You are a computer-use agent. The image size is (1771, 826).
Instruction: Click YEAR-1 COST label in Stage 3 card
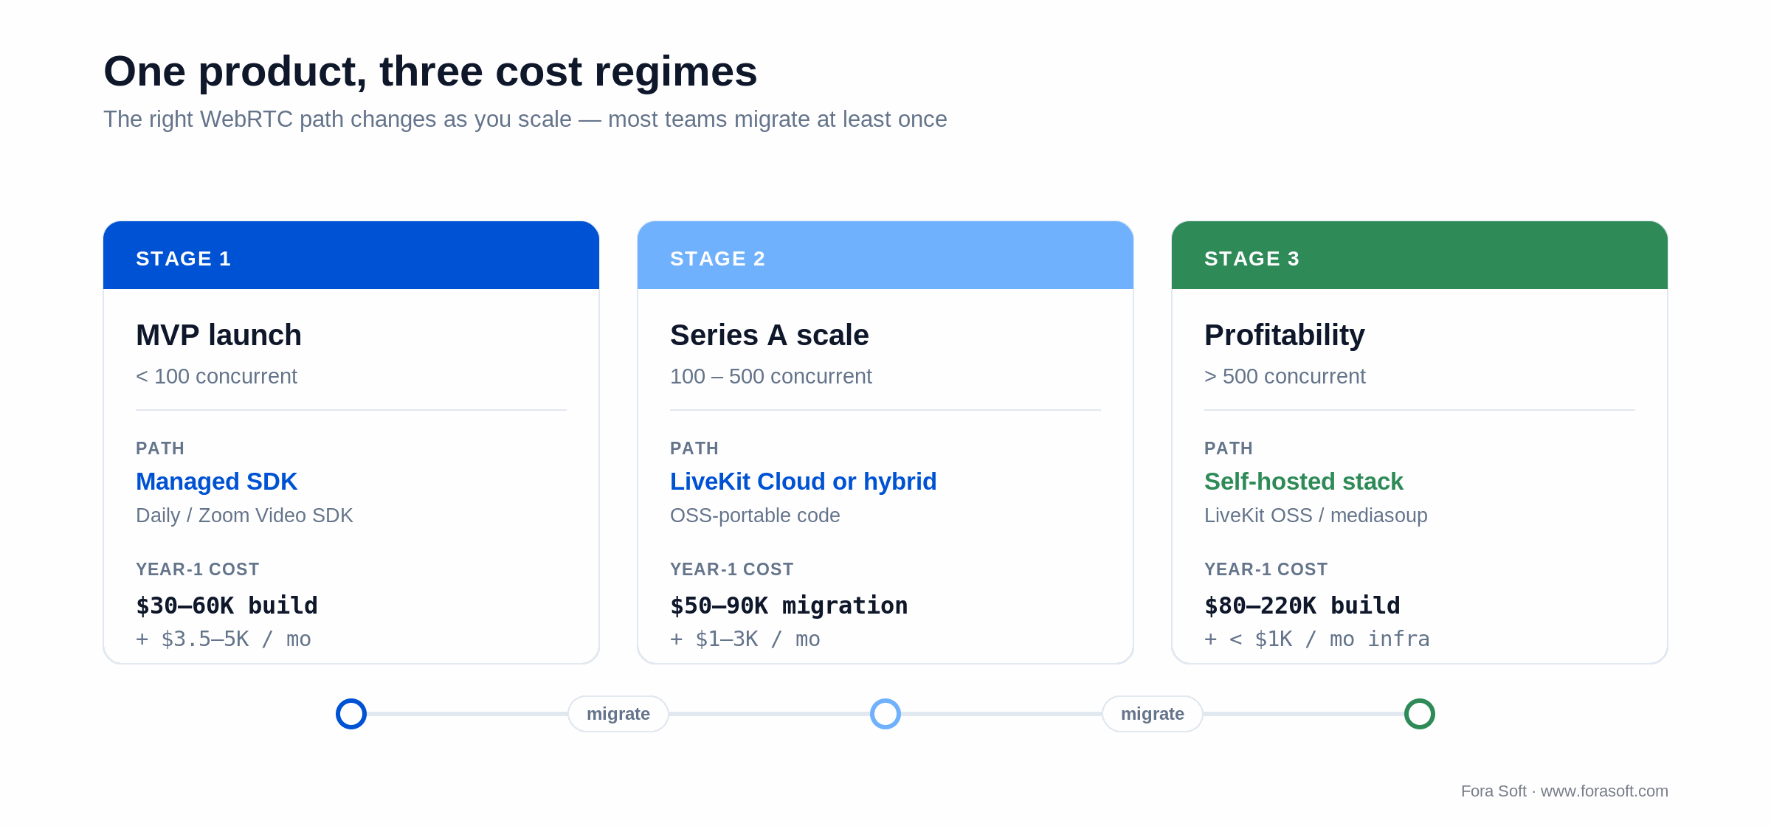click(x=1266, y=569)
